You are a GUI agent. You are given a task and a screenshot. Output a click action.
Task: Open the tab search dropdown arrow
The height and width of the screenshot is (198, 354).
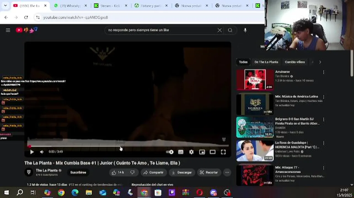pyautogui.click(x=6, y=5)
